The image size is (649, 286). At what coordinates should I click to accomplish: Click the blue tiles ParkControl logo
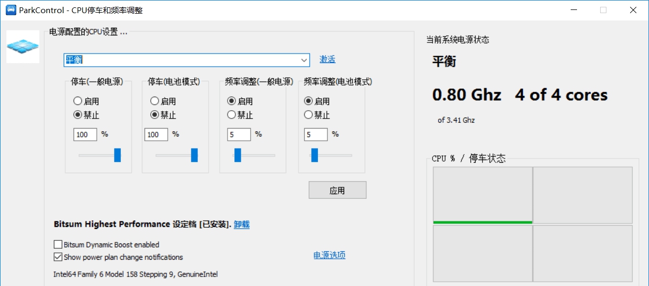tap(23, 47)
